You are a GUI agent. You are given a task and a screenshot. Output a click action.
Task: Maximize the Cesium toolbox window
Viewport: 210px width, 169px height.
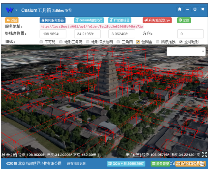point(195,9)
